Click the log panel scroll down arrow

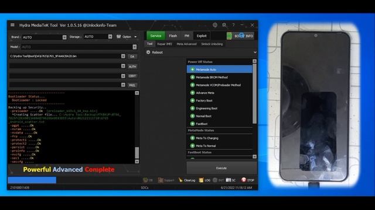pyautogui.click(x=137, y=162)
